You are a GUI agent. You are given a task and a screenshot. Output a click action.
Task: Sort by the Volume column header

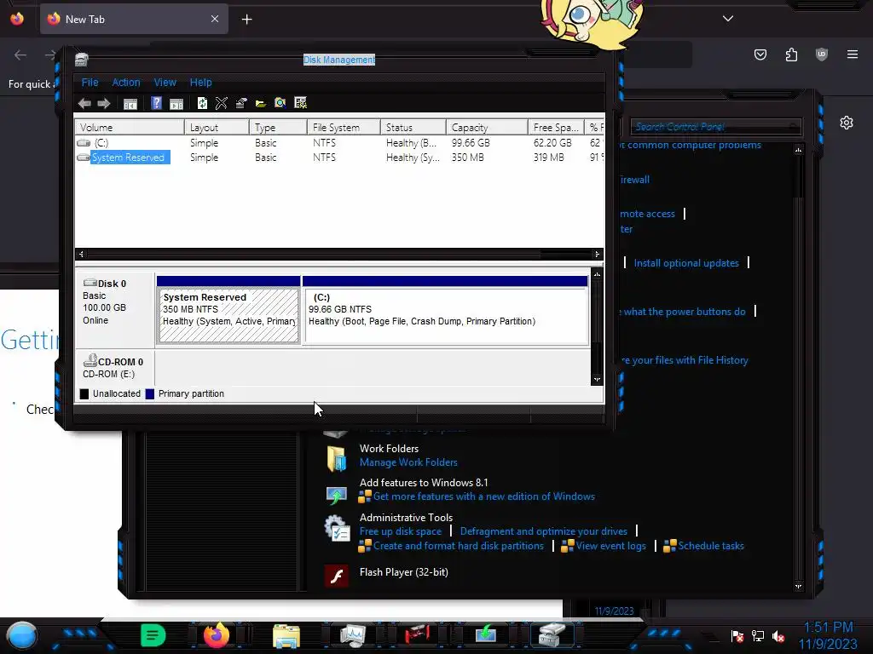click(x=130, y=128)
